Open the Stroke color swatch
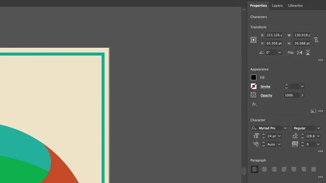 (254, 86)
